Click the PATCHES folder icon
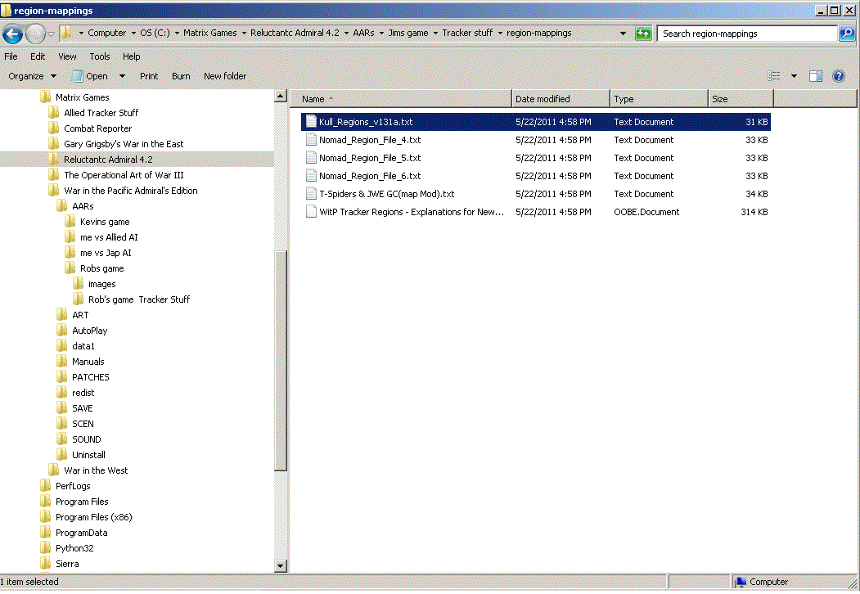 click(x=62, y=377)
